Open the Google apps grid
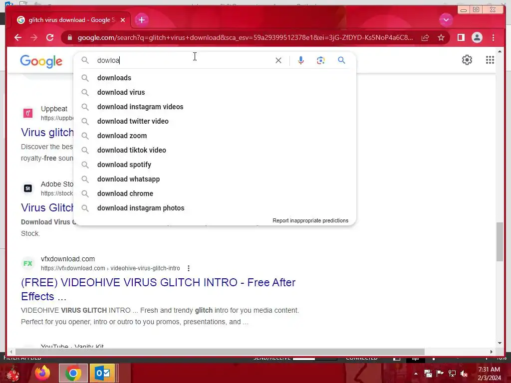Viewport: 511px width, 383px height. [490, 60]
